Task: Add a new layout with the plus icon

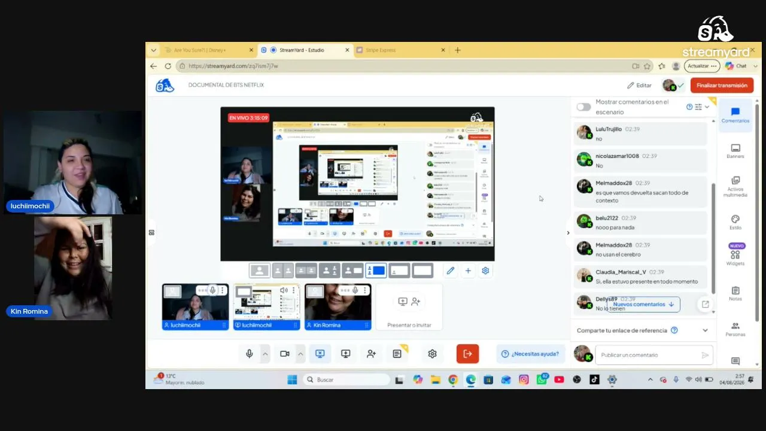Action: click(x=468, y=271)
